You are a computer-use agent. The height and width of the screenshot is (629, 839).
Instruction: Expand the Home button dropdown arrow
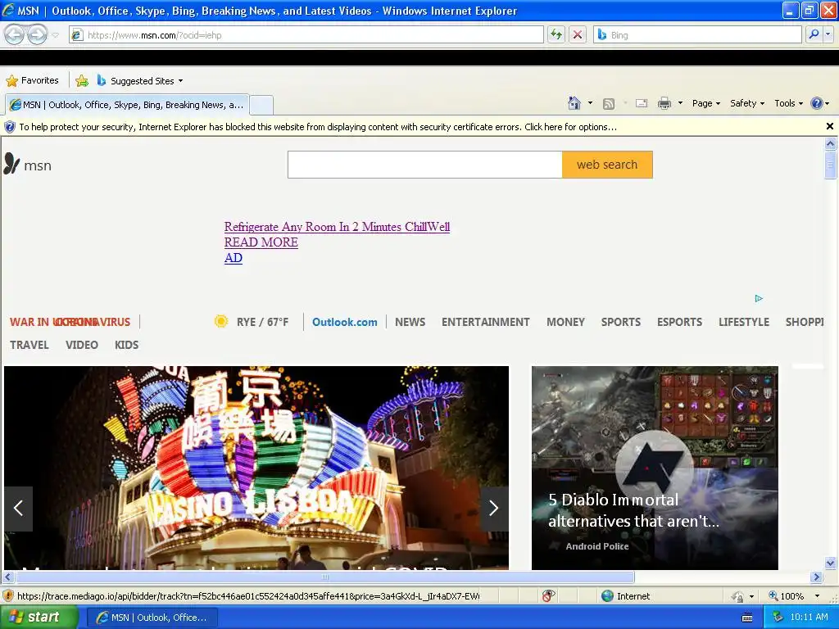tap(590, 103)
